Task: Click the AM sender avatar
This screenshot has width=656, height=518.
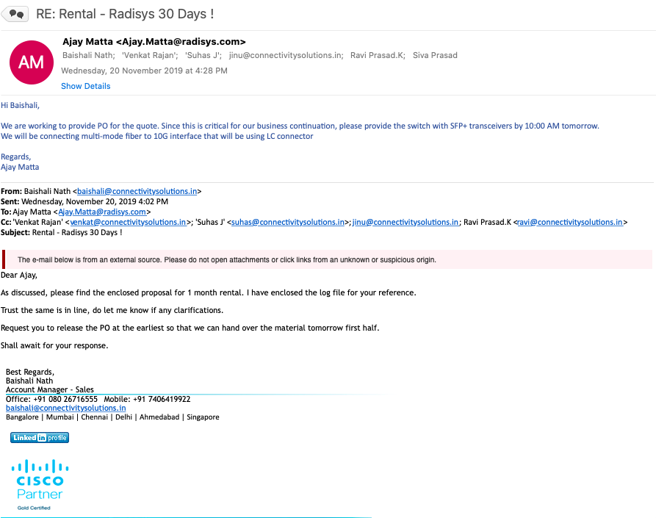Action: click(x=31, y=62)
